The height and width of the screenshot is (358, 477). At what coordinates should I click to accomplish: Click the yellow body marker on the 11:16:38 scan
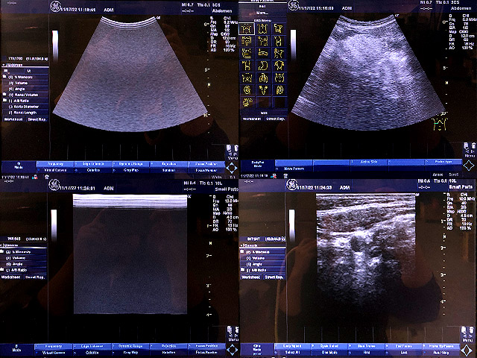coord(439,125)
